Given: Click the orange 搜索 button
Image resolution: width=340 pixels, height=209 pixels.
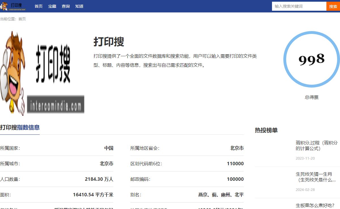Looking at the screenshot, I should (x=333, y=6).
